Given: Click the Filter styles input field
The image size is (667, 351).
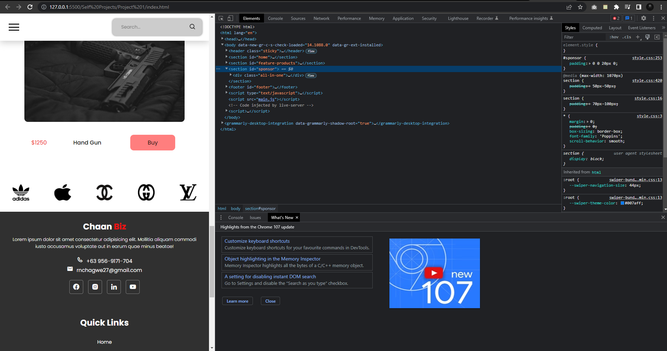Looking at the screenshot, I should click(x=584, y=37).
